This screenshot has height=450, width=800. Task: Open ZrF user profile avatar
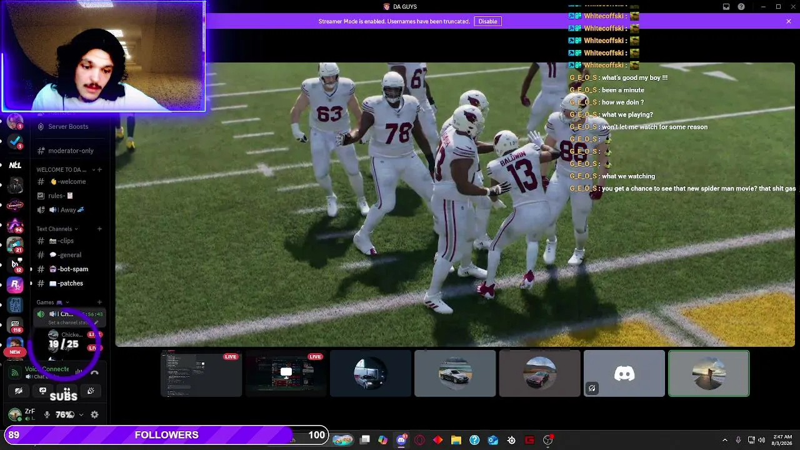(x=15, y=414)
